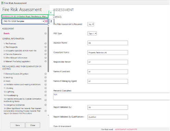
Task: Open the PAS 79-1:2020 Template dropdown
Action: 24,21
